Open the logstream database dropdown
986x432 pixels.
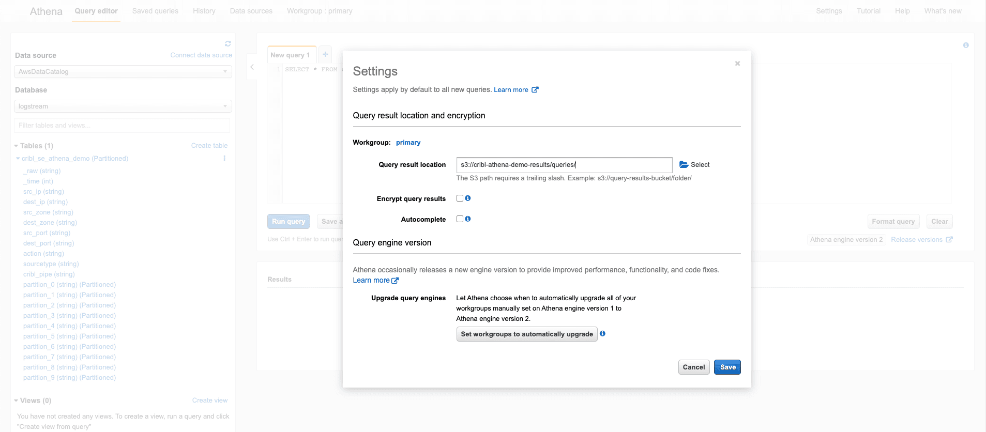click(123, 106)
